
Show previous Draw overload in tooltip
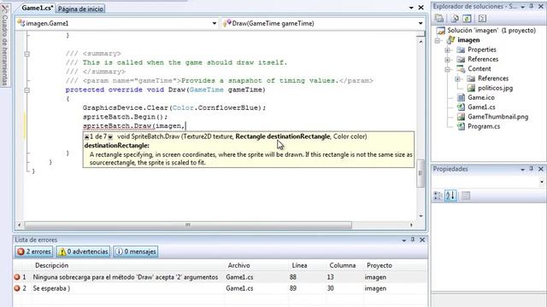(87, 136)
